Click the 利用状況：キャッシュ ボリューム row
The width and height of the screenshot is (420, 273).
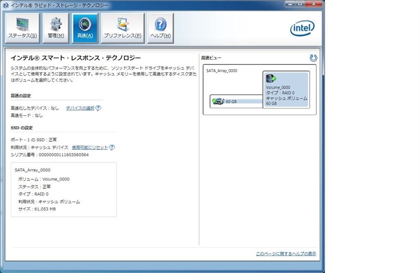pos(49,202)
